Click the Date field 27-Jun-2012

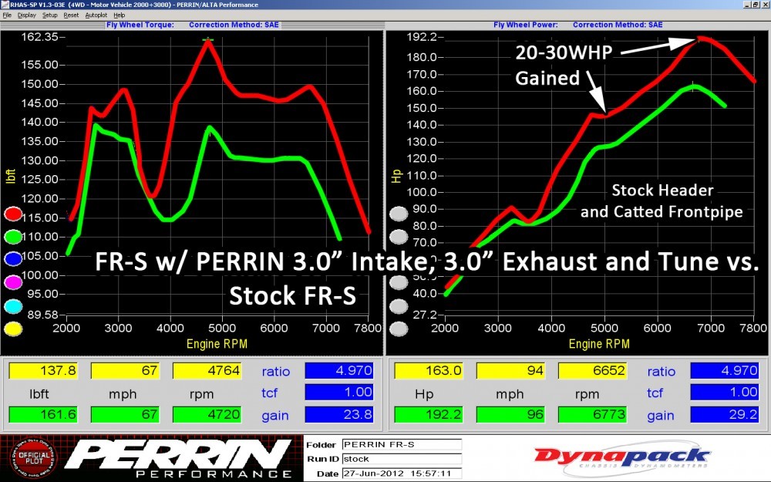point(402,474)
